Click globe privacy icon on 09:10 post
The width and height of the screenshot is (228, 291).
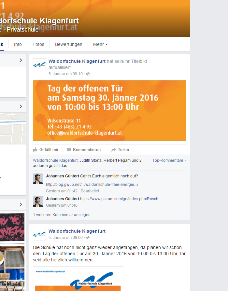pyautogui.click(x=88, y=74)
